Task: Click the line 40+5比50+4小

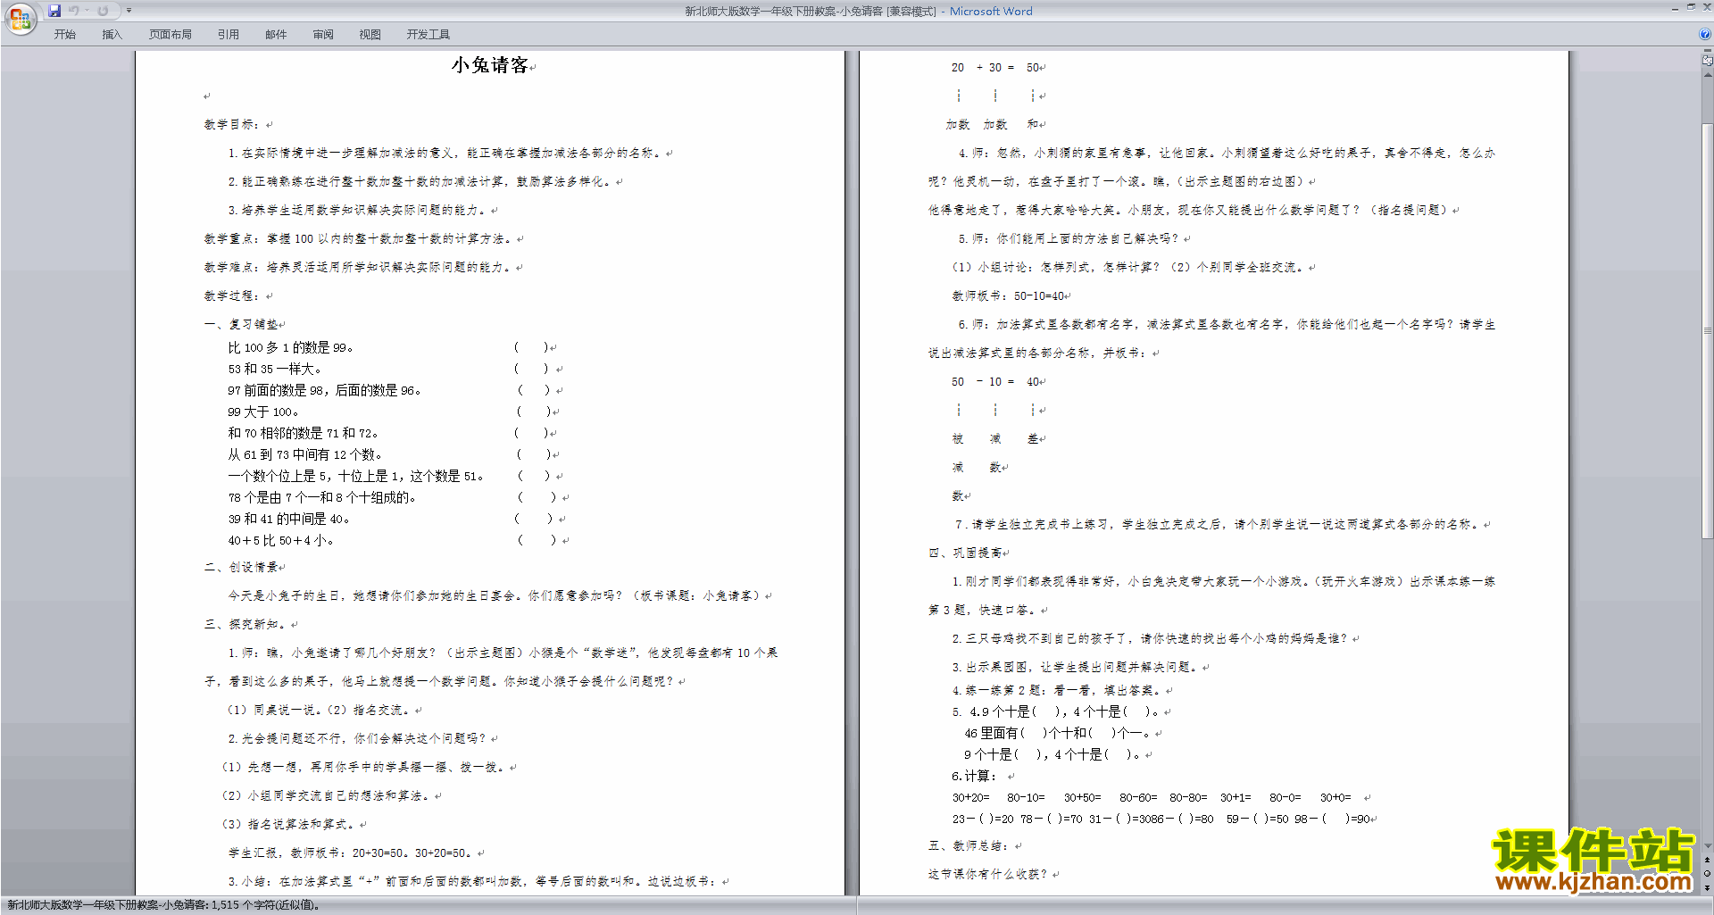Action: (x=280, y=540)
